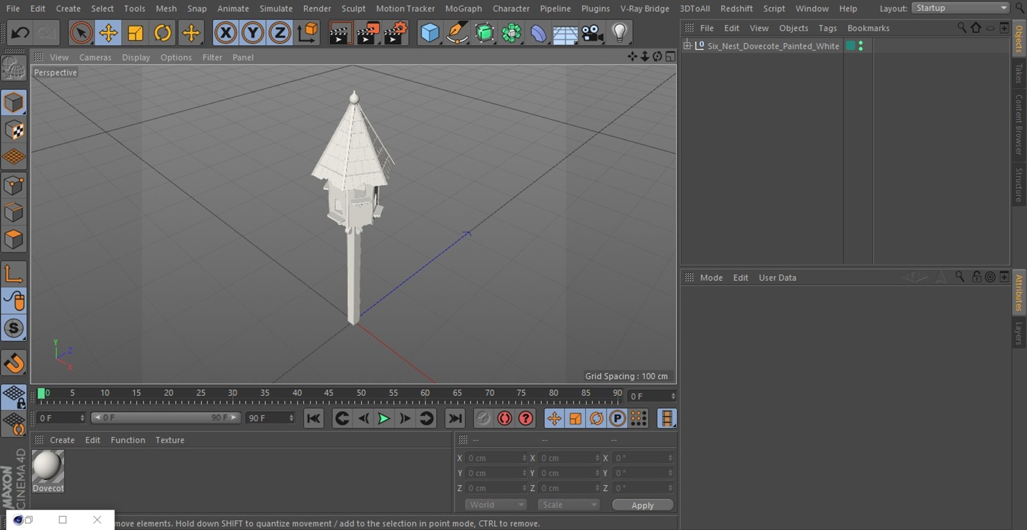1027x530 pixels.
Task: Click the end frame 90 F stepper
Action: [x=292, y=418]
